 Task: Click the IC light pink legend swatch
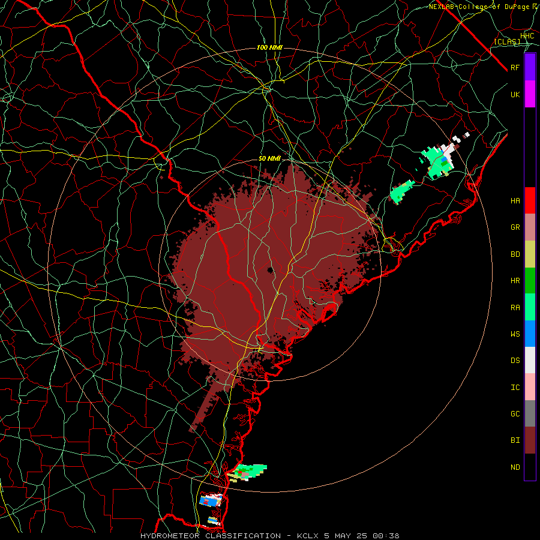(x=530, y=387)
